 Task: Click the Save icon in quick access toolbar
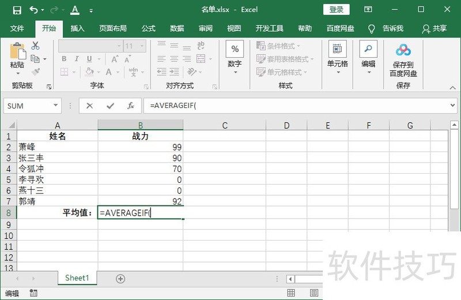[17, 10]
